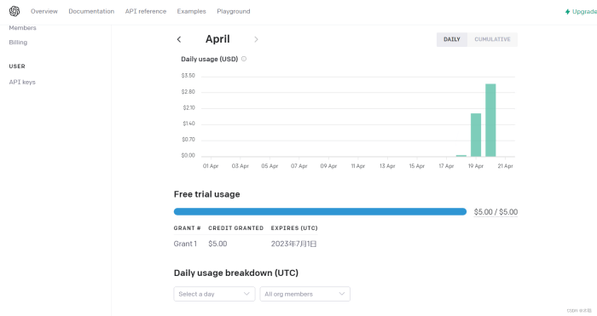Open the Select a day dropdown
This screenshot has width=597, height=316.
tap(214, 294)
